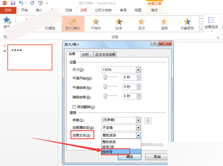Open the 声音 sound dropdown
Screen dimensions: 223x166
click(x=138, y=120)
